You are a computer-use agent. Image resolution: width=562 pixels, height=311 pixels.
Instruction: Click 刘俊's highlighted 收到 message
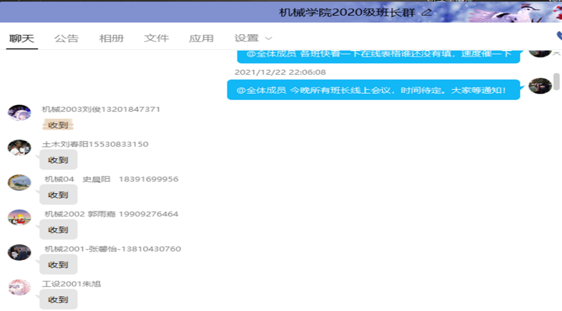pos(58,125)
